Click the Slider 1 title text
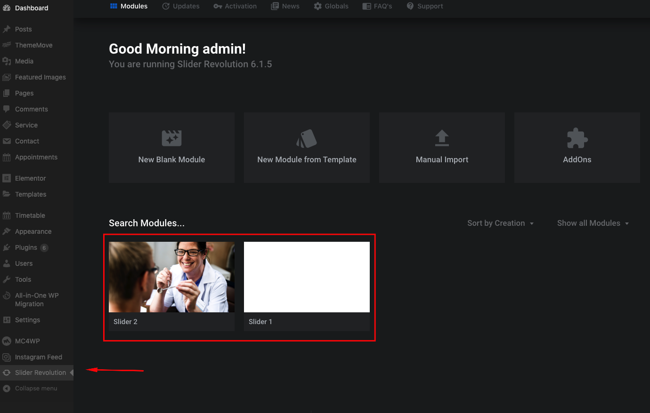650x413 pixels. tap(260, 322)
